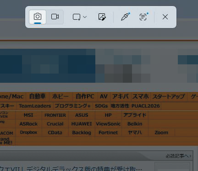Follow the PUACL2026 link
The image size is (198, 171).
pos(146,106)
